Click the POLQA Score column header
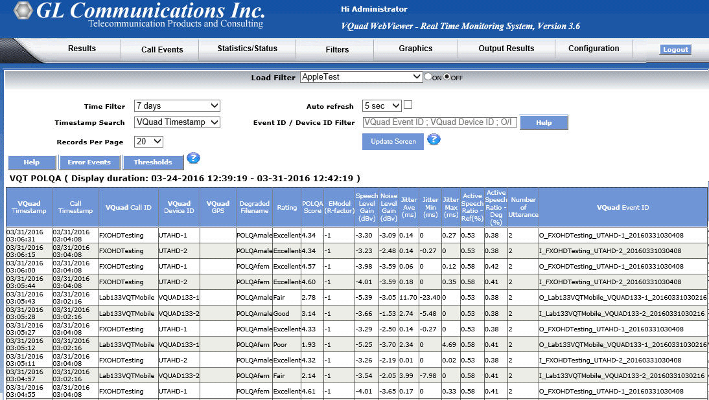This screenshot has height=400, width=709. click(312, 207)
